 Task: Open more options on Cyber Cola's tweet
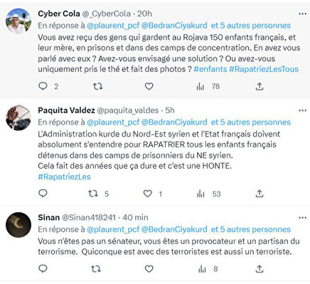coord(302,14)
